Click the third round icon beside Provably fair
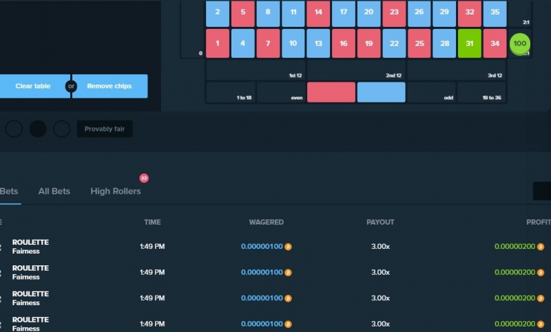Screen dimensions: 551x332 61,129
